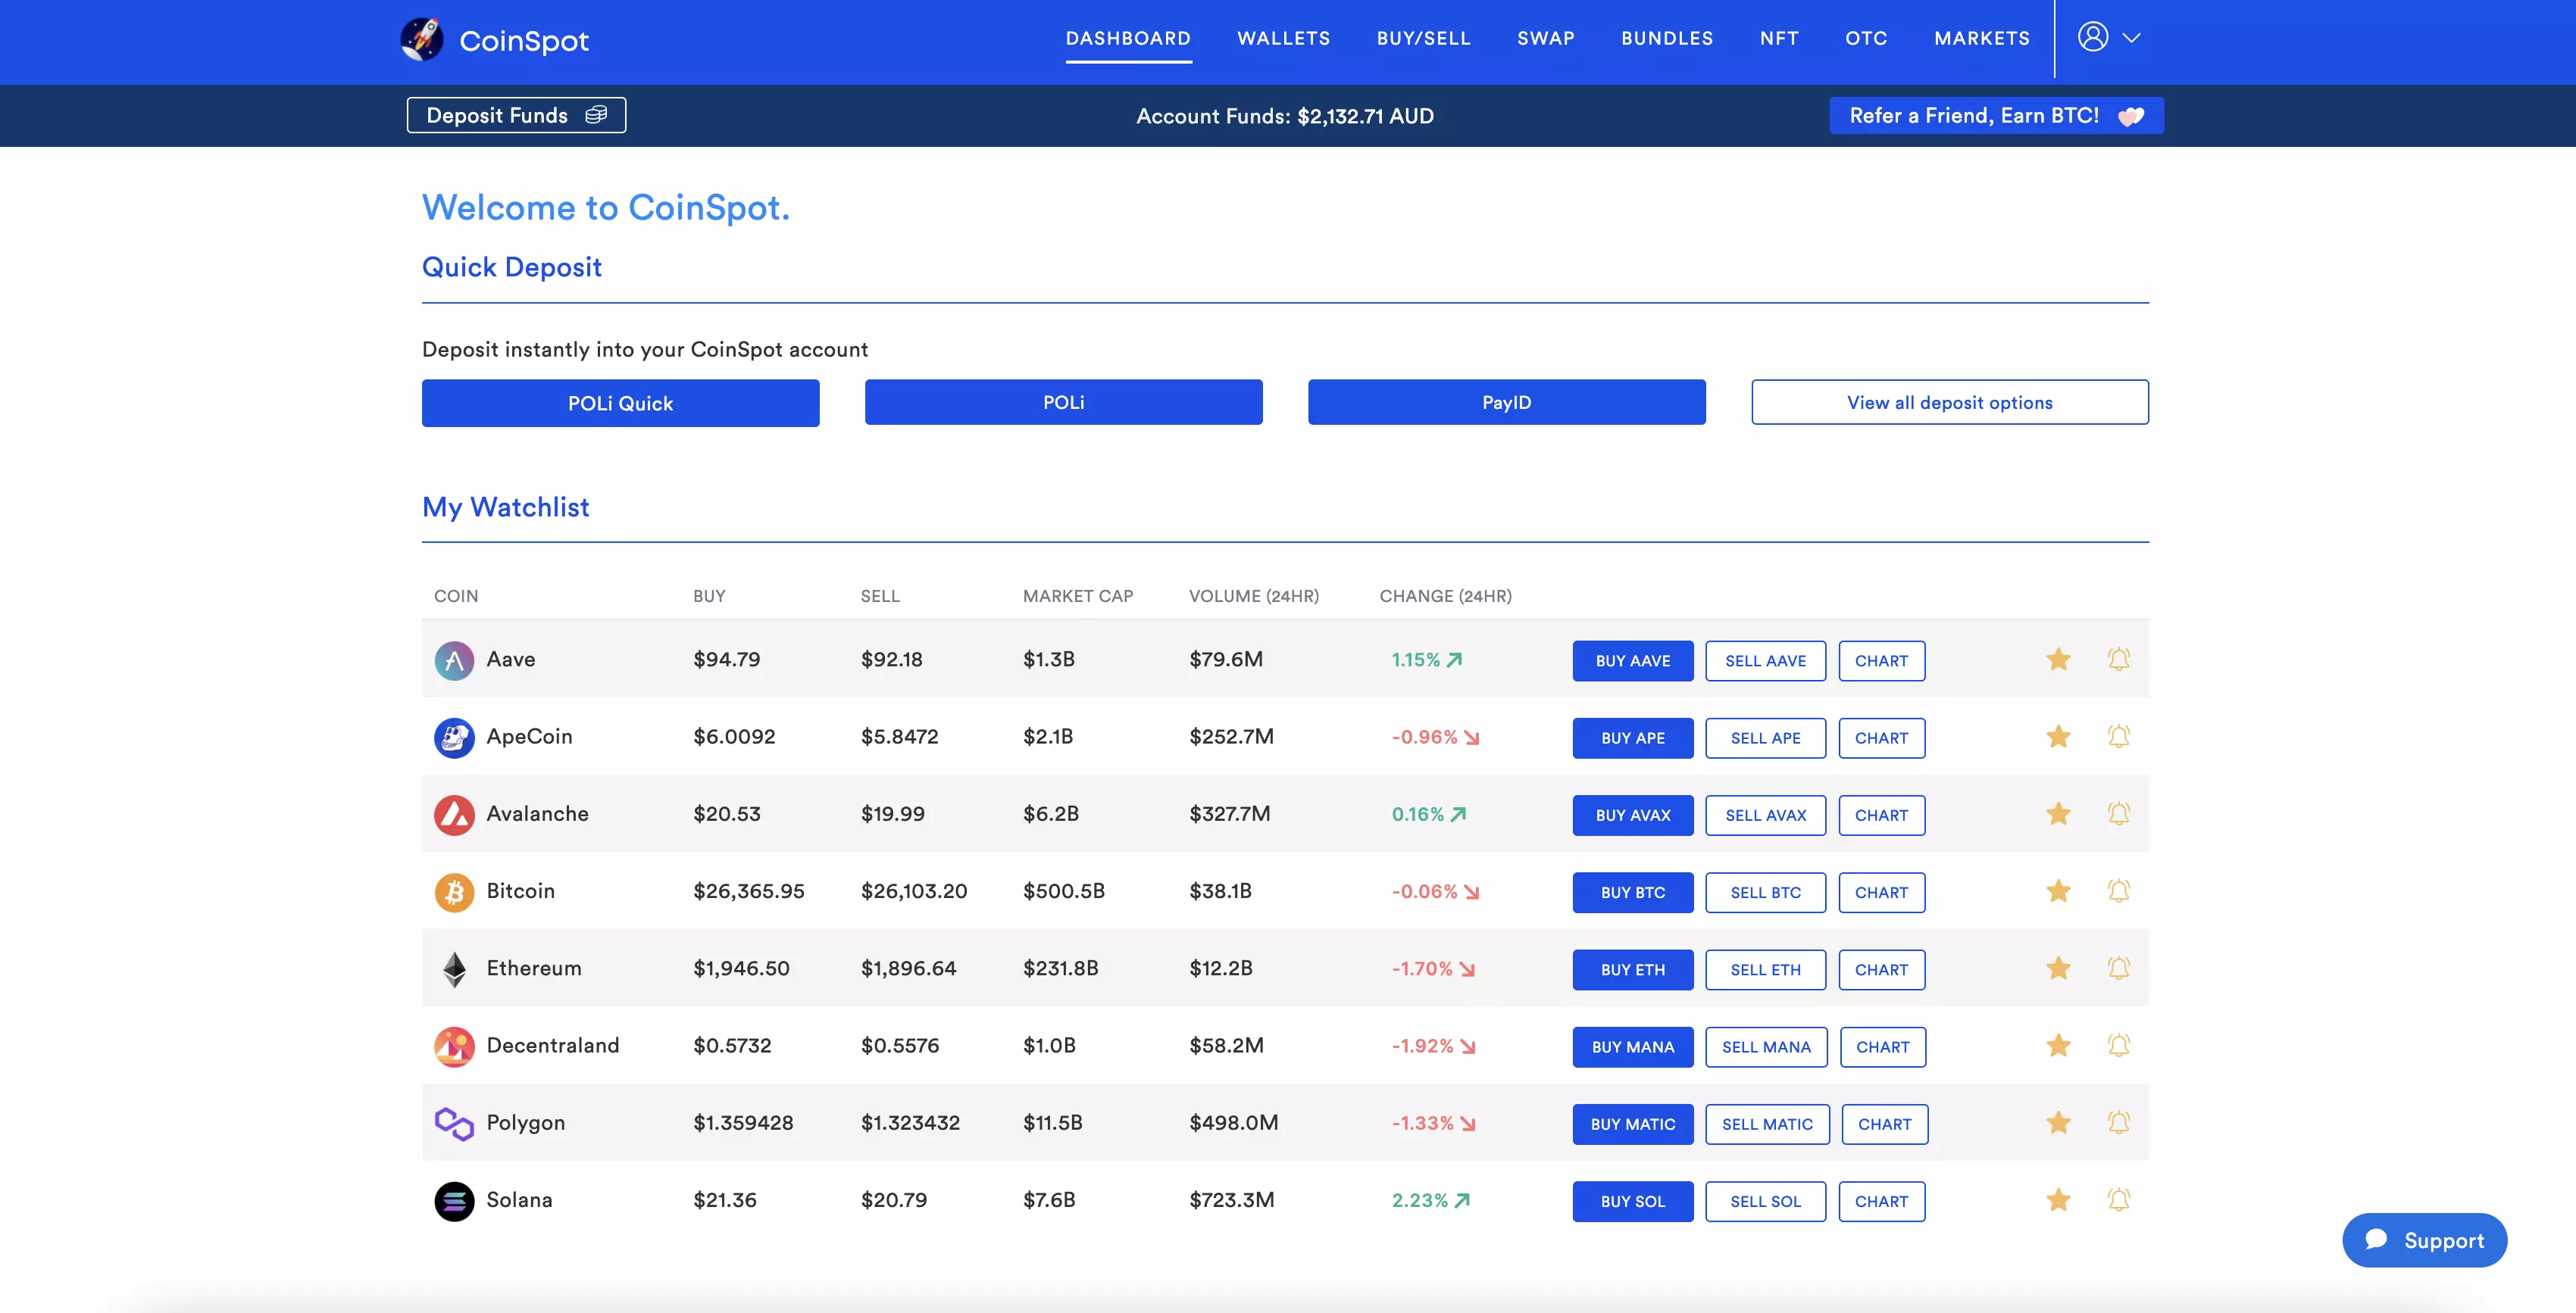
Task: Open the OTC page
Action: point(1866,38)
